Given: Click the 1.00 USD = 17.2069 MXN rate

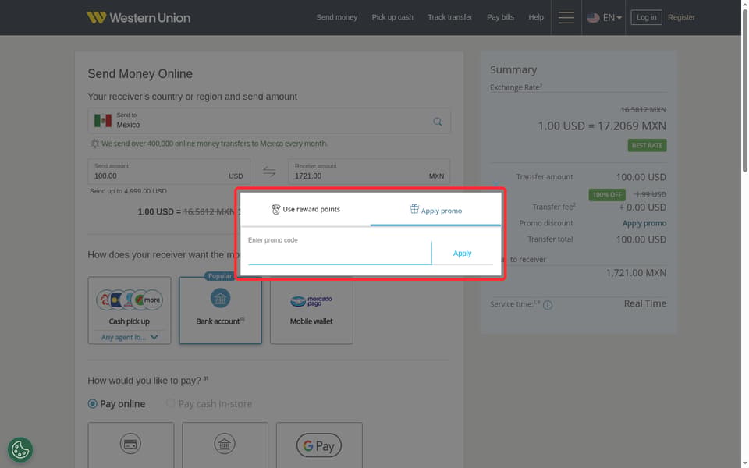Looking at the screenshot, I should 602,126.
